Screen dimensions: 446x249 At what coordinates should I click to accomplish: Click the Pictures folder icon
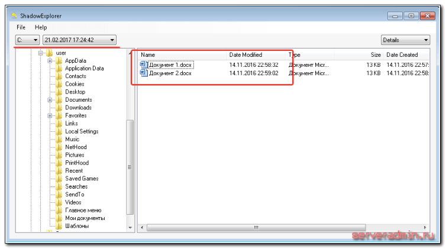(x=59, y=155)
